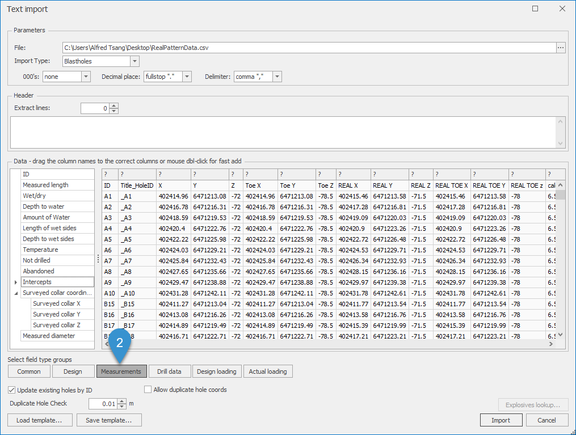Decrease Duplicate Hole Check value
This screenshot has width=576, height=435.
(x=122, y=407)
